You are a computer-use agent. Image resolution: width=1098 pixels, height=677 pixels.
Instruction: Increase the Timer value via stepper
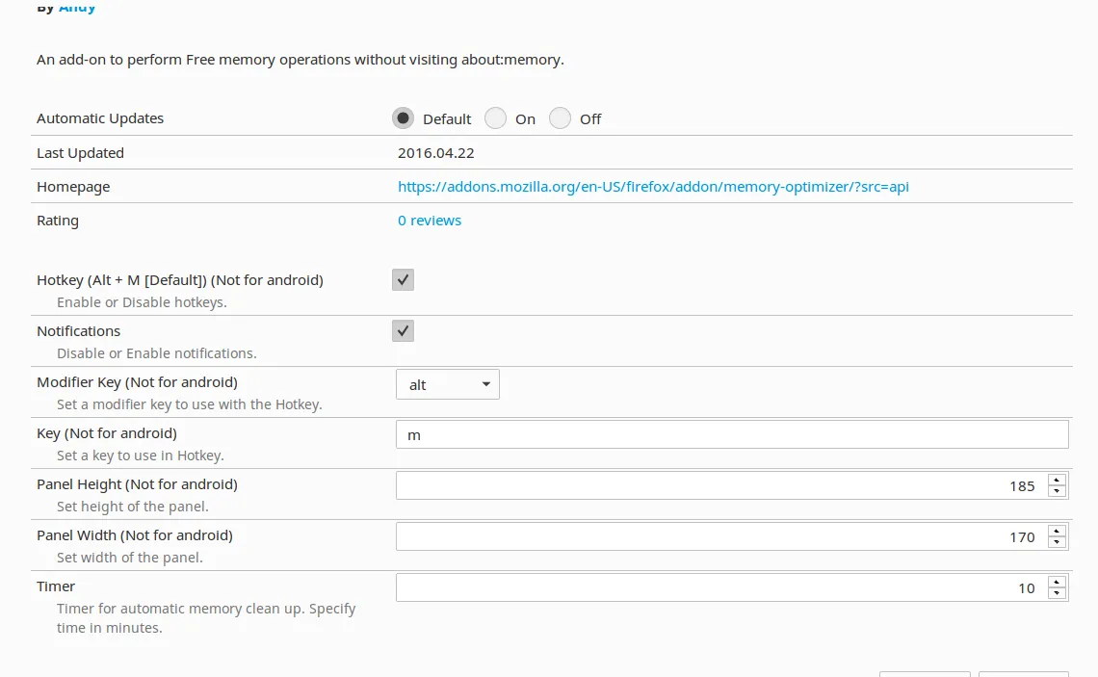[x=1057, y=581]
